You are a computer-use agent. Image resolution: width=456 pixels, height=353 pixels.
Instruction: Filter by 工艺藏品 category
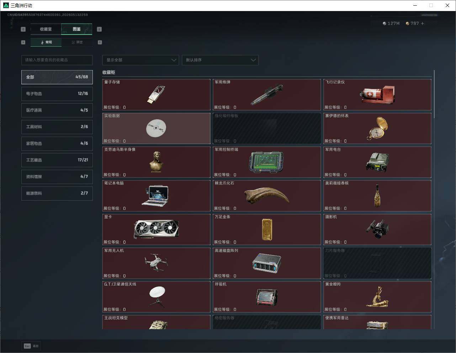57,160
